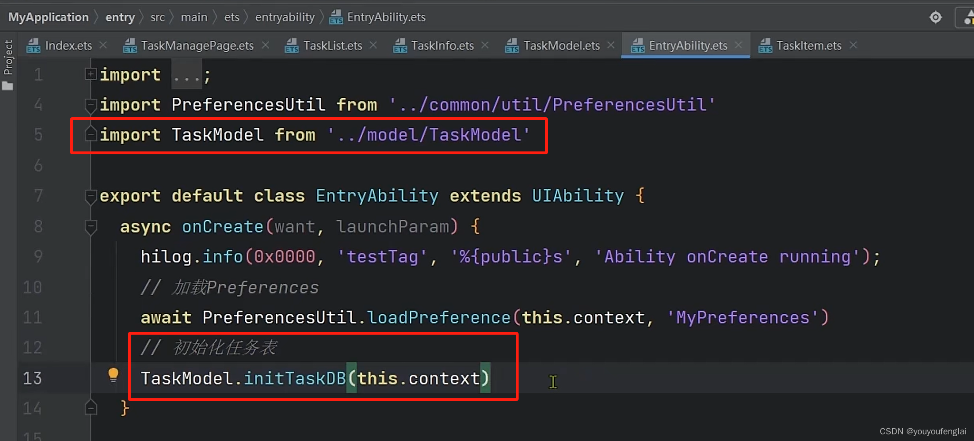This screenshot has height=441, width=974.
Task: Expand the collapsed imports on line 1
Action: pyautogui.click(x=90, y=74)
